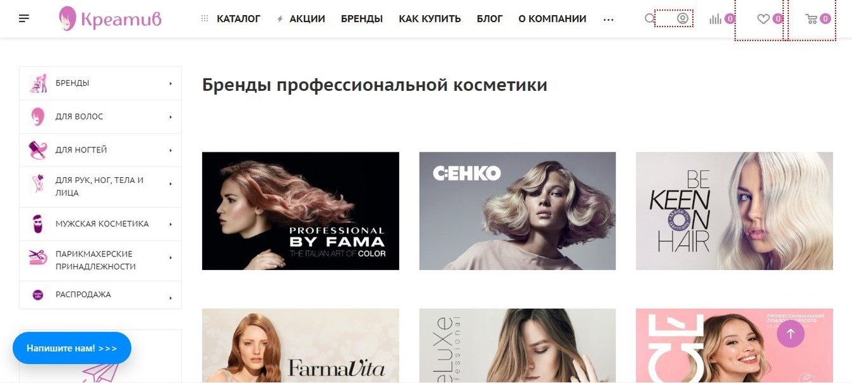This screenshot has width=852, height=383.
Task: Expand the Бренды sidebar arrow
Action: pyautogui.click(x=170, y=83)
